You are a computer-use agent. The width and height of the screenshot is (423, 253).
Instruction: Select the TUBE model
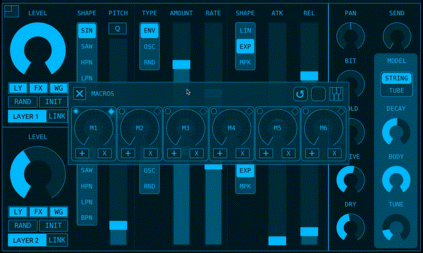(x=397, y=91)
